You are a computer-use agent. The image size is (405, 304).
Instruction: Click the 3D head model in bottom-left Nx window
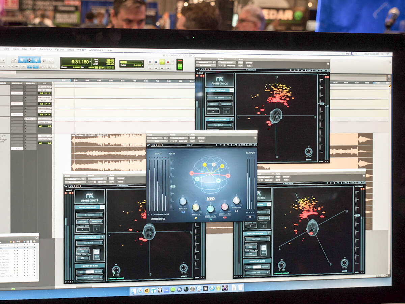click(149, 232)
